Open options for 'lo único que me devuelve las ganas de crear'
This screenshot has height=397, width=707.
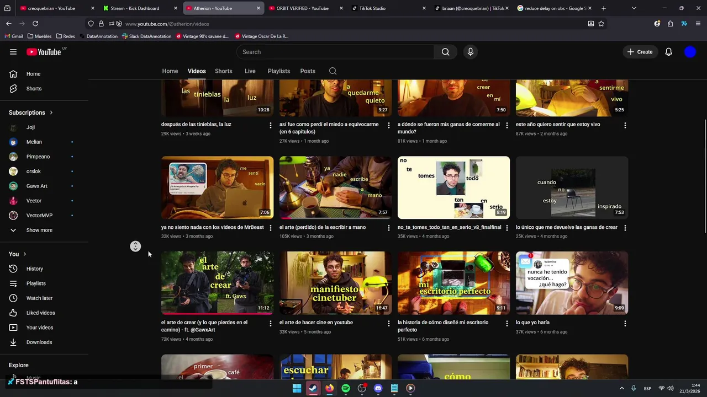(x=625, y=228)
